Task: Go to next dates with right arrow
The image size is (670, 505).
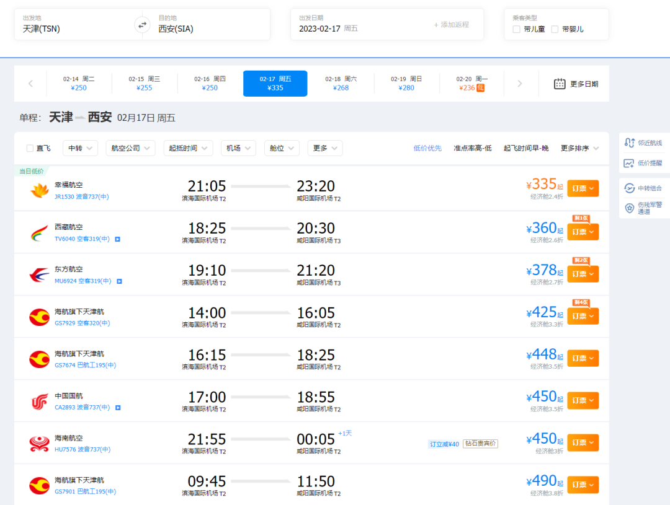Action: [x=520, y=84]
